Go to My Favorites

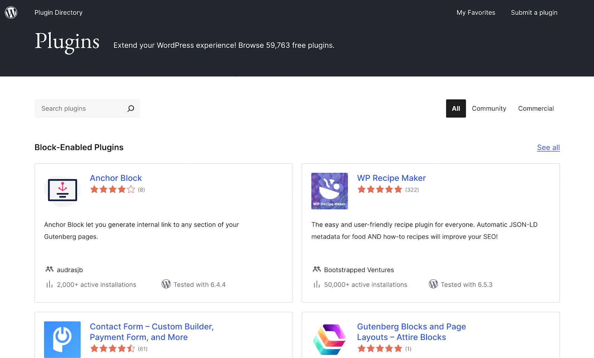click(476, 13)
